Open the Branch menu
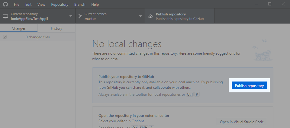The height and width of the screenshot is (128, 290). (x=80, y=5)
